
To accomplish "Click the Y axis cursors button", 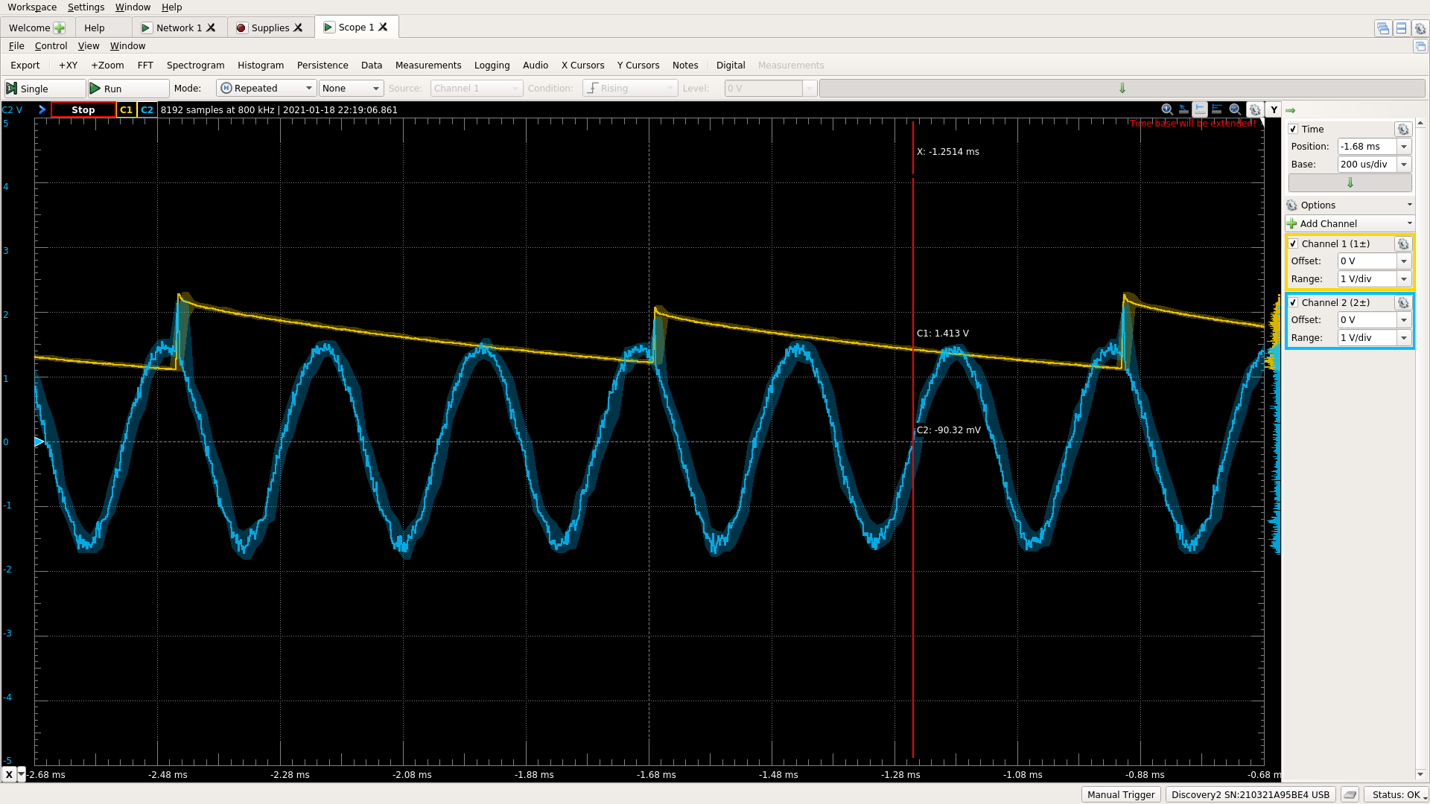I will click(1273, 109).
